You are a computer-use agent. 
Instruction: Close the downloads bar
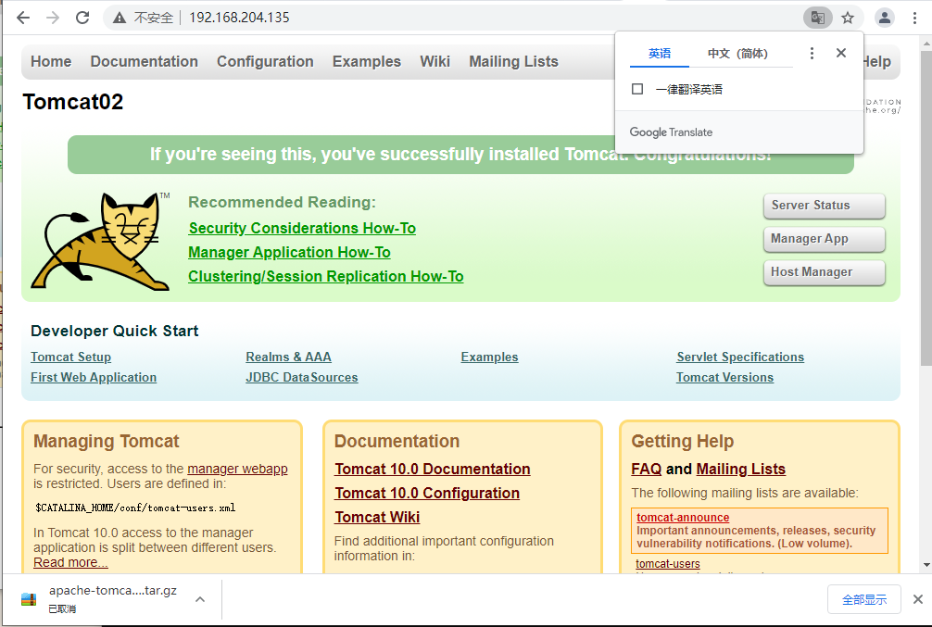pyautogui.click(x=918, y=599)
